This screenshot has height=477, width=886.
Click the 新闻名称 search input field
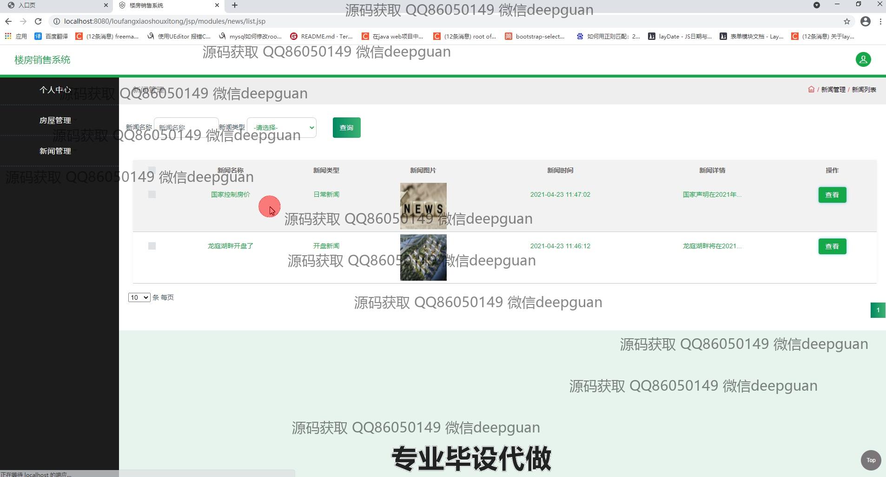coord(186,127)
